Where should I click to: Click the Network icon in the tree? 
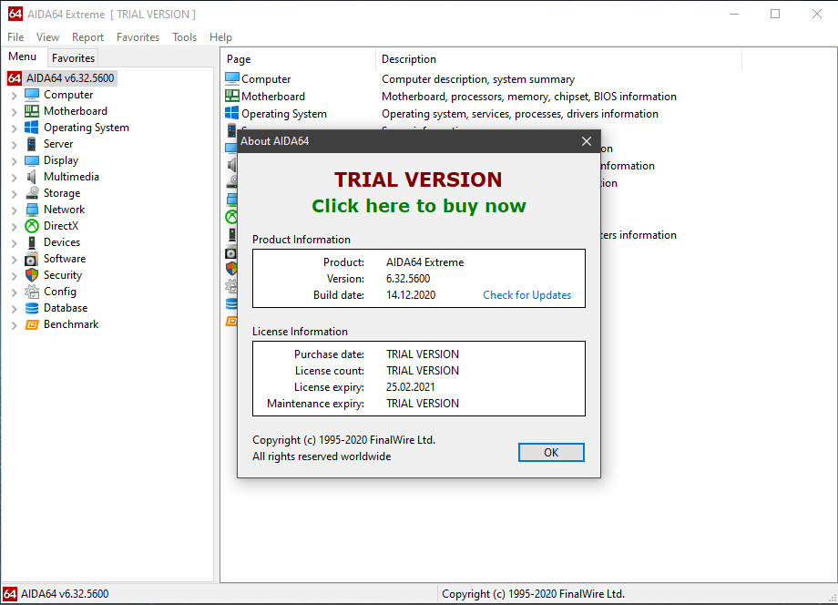(x=32, y=210)
